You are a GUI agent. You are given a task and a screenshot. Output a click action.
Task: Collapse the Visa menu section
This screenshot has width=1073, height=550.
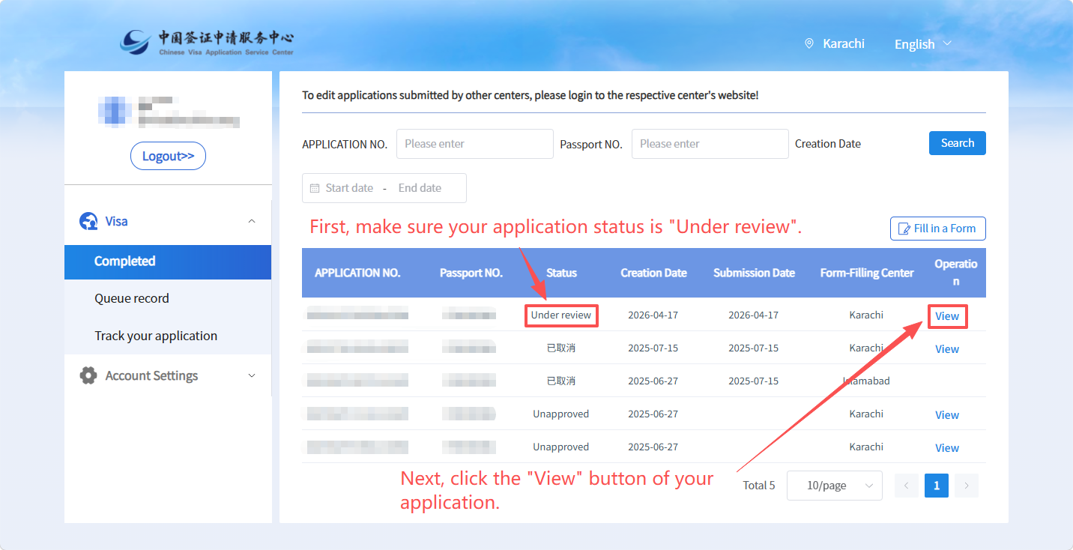pos(252,222)
